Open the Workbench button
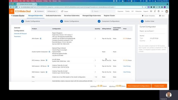Screen dimensions: 178x100 39,11
